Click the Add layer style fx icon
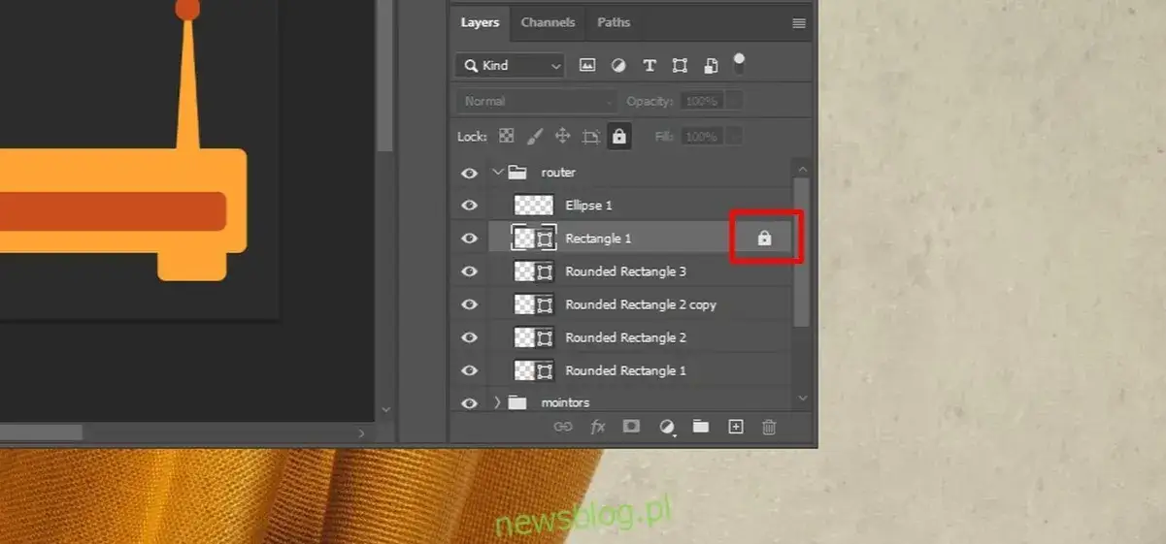The height and width of the screenshot is (544, 1166). [598, 427]
